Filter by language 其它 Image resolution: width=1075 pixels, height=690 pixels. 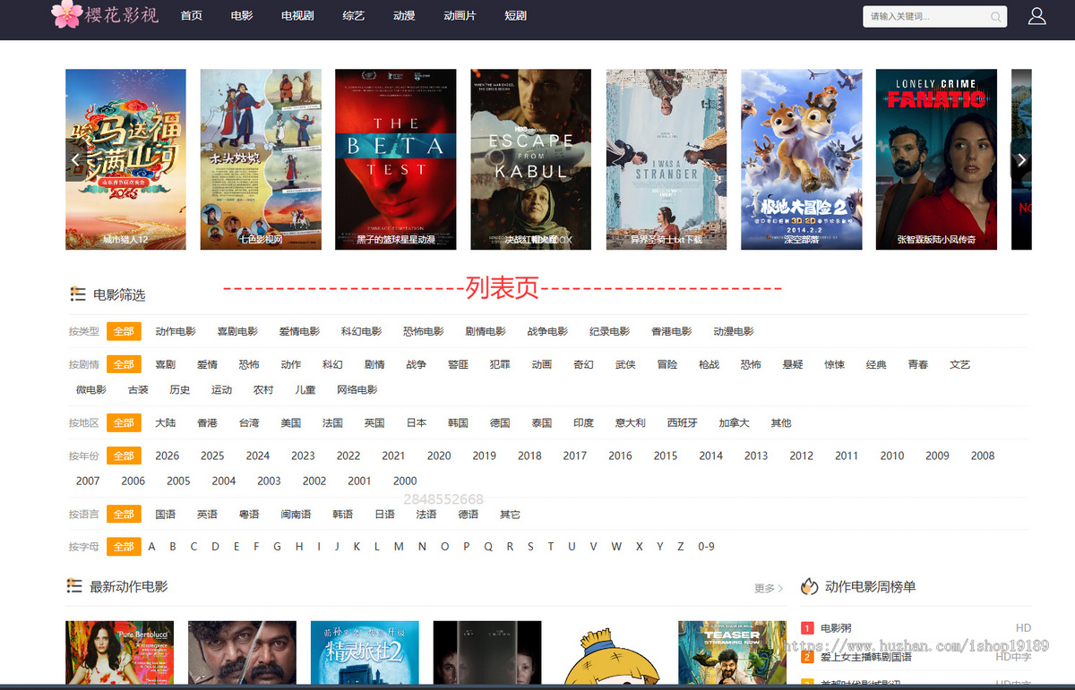point(510,514)
